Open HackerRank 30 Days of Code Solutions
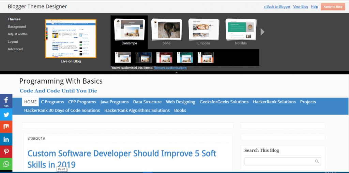The height and width of the screenshot is (173, 349). [x=62, y=110]
